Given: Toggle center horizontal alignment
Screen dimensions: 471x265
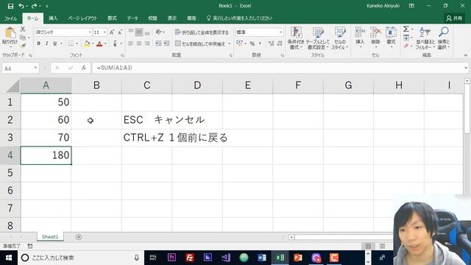Looking at the screenshot, I should [x=139, y=43].
